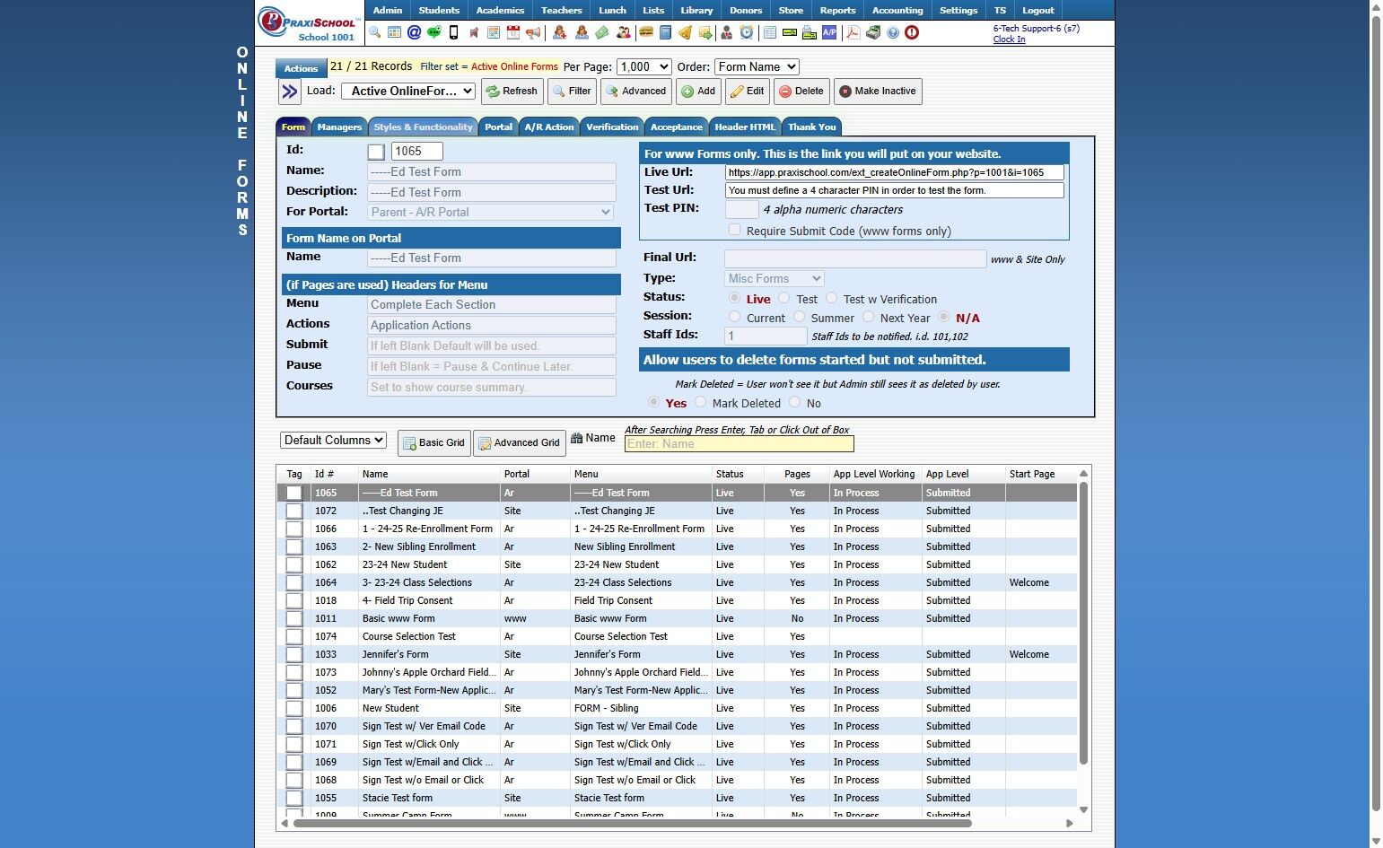Open the Default Columns dropdown

(x=333, y=441)
